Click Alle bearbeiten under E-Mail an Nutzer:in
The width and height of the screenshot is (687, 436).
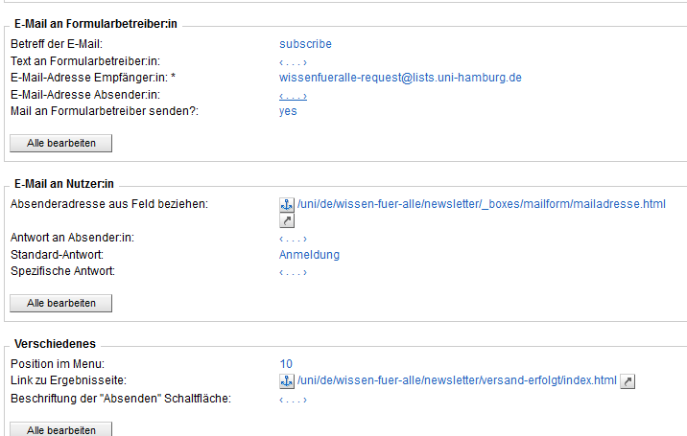tap(60, 303)
